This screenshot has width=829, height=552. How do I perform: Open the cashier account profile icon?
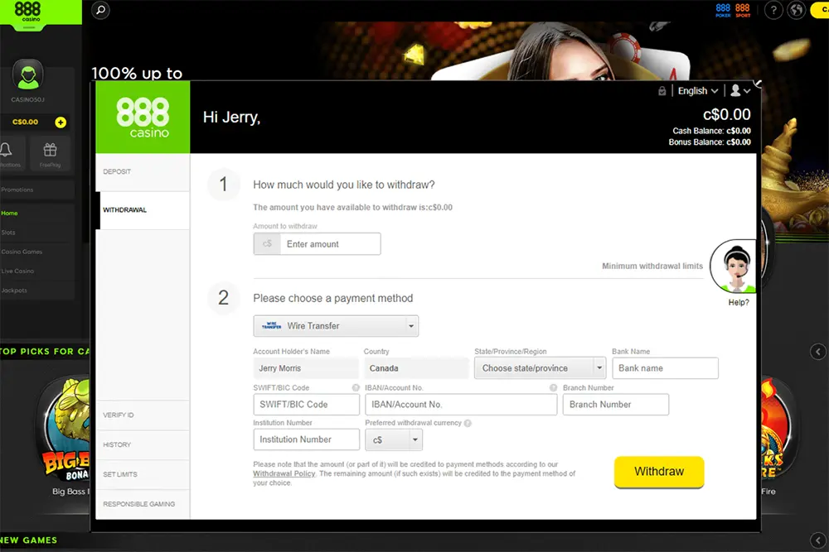[x=740, y=91]
